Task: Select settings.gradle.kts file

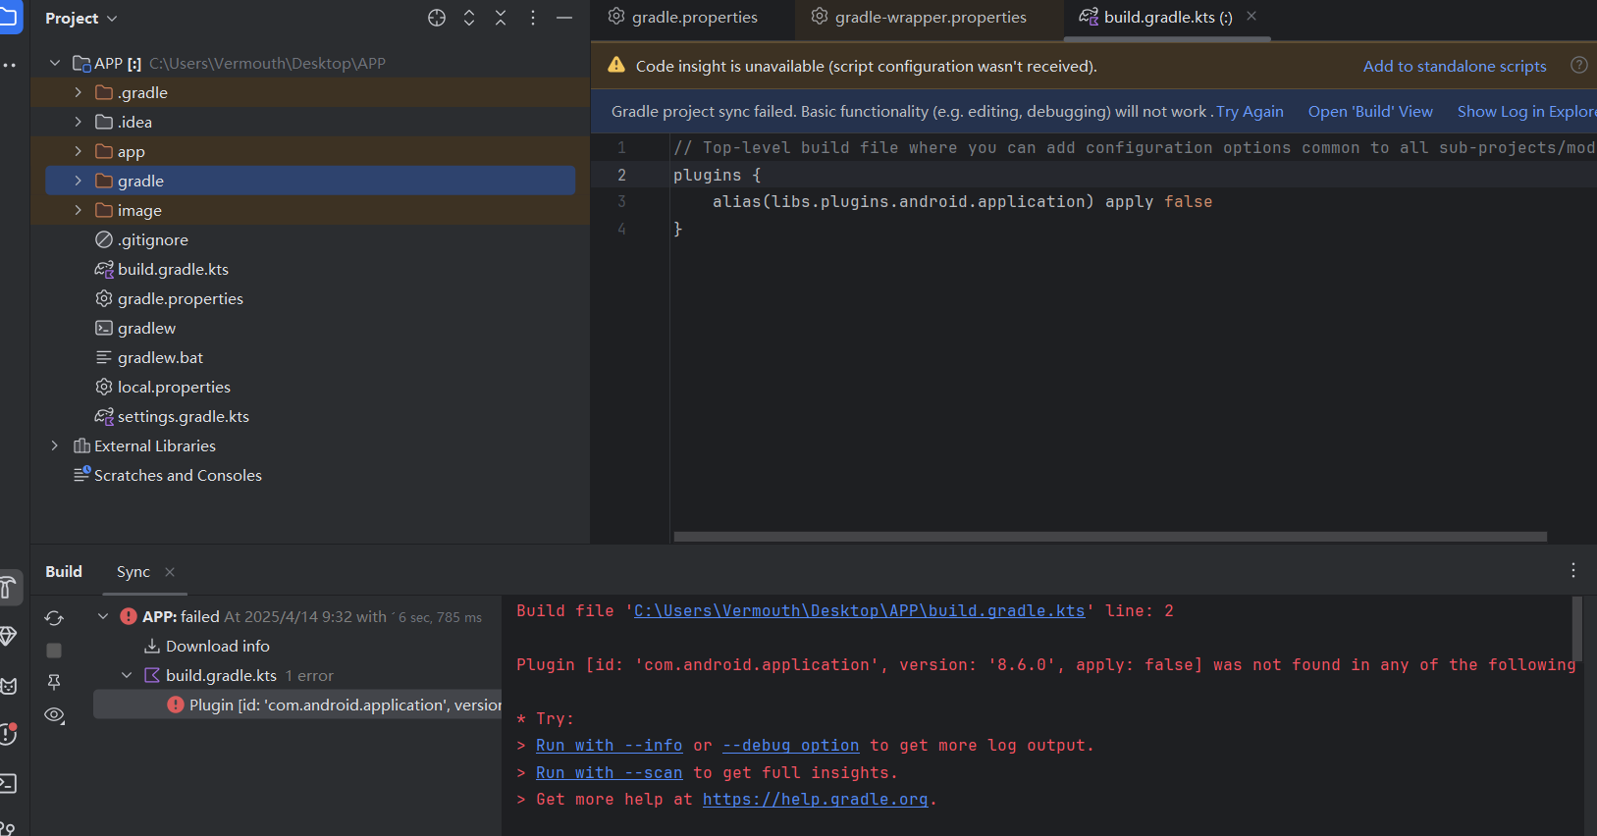Action: (172, 416)
